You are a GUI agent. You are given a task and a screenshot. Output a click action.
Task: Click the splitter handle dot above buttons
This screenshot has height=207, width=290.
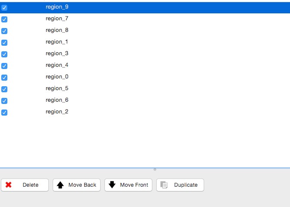[155, 169]
